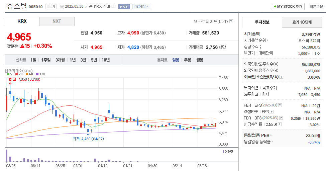Image resolution: width=331 pixels, height=171 pixels.
Task: Click the 최고 7,050 (03/06) chart marker
Action: [x=24, y=79]
